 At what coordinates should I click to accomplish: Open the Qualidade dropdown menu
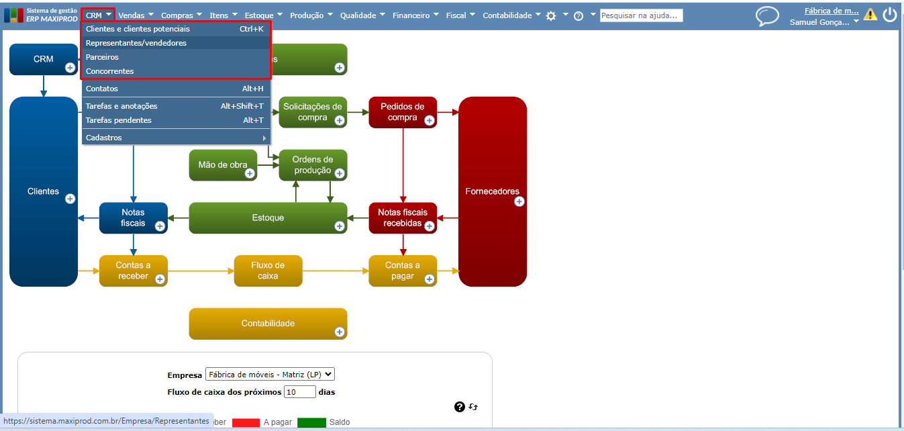362,15
